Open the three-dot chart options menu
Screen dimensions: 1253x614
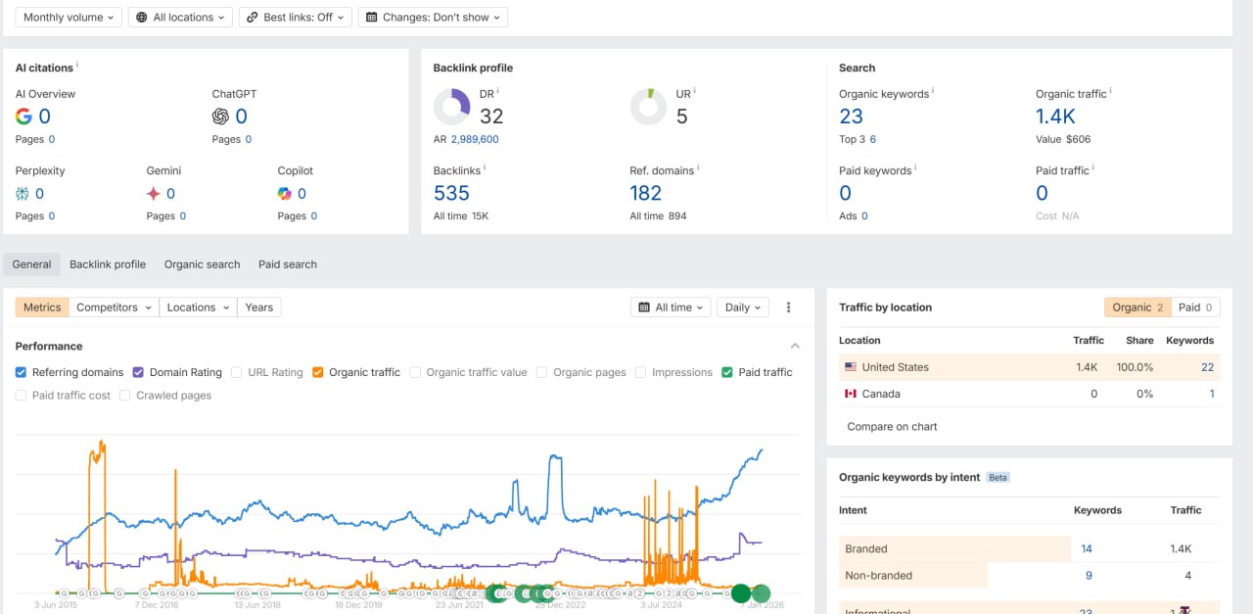(788, 307)
